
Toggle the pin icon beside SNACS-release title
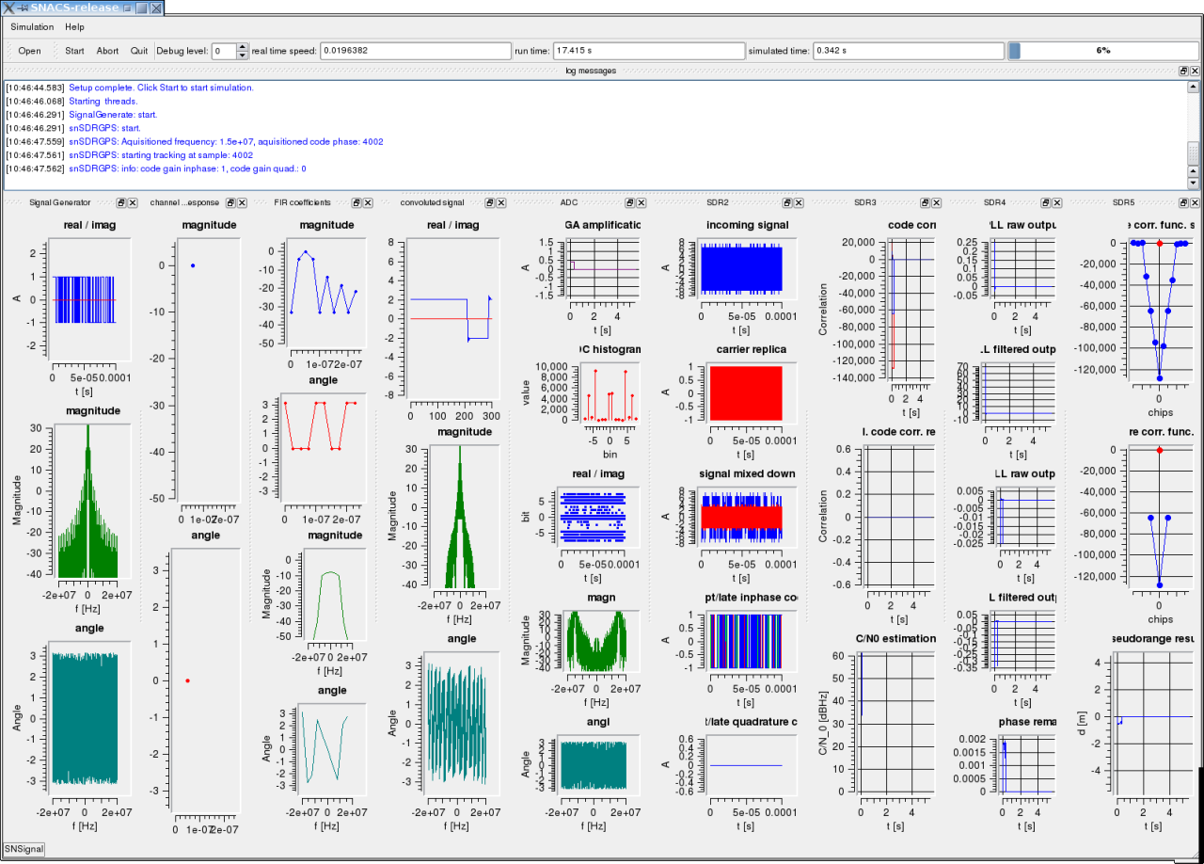(22, 8)
